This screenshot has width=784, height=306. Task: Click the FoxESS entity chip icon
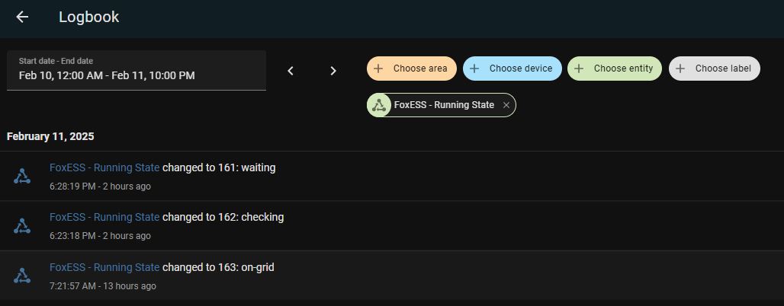(x=379, y=105)
